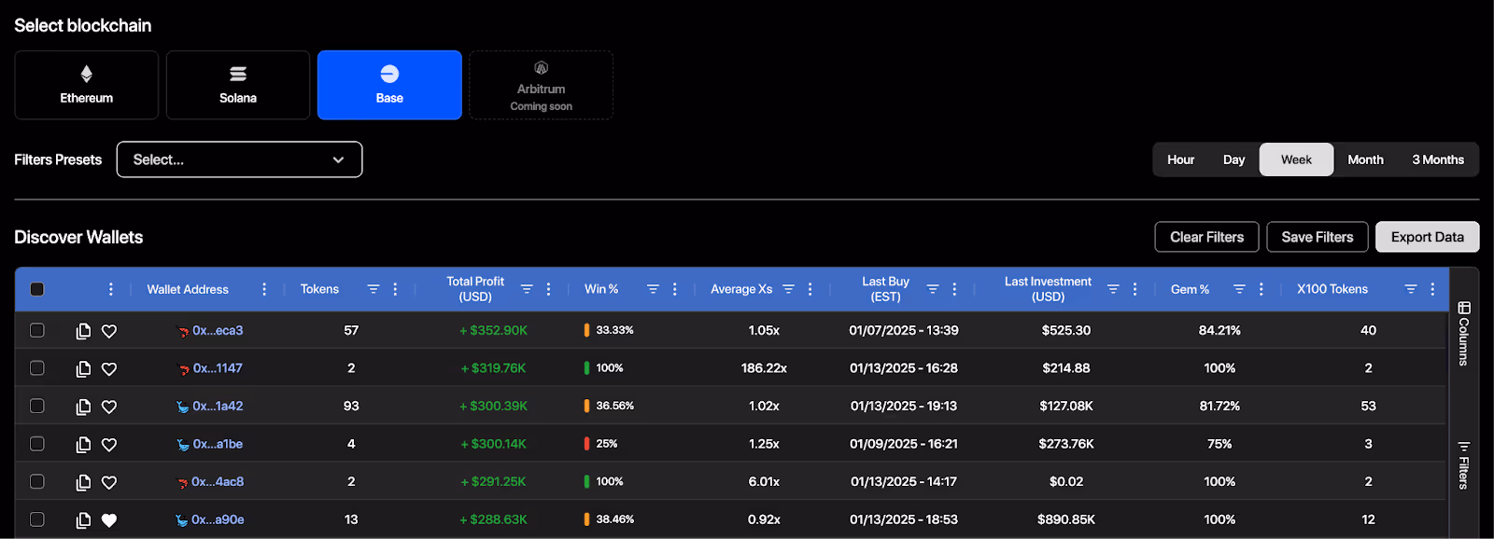
Task: Open checkbox column three-dot menu
Action: pyautogui.click(x=111, y=289)
